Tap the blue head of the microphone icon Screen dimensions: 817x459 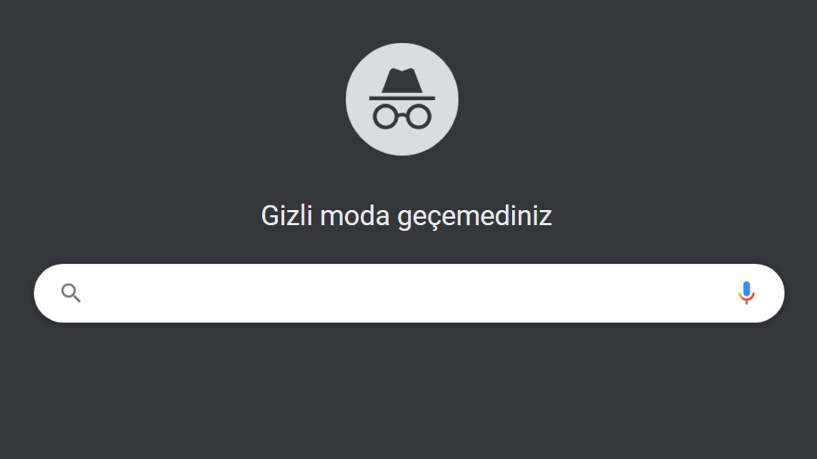747,290
